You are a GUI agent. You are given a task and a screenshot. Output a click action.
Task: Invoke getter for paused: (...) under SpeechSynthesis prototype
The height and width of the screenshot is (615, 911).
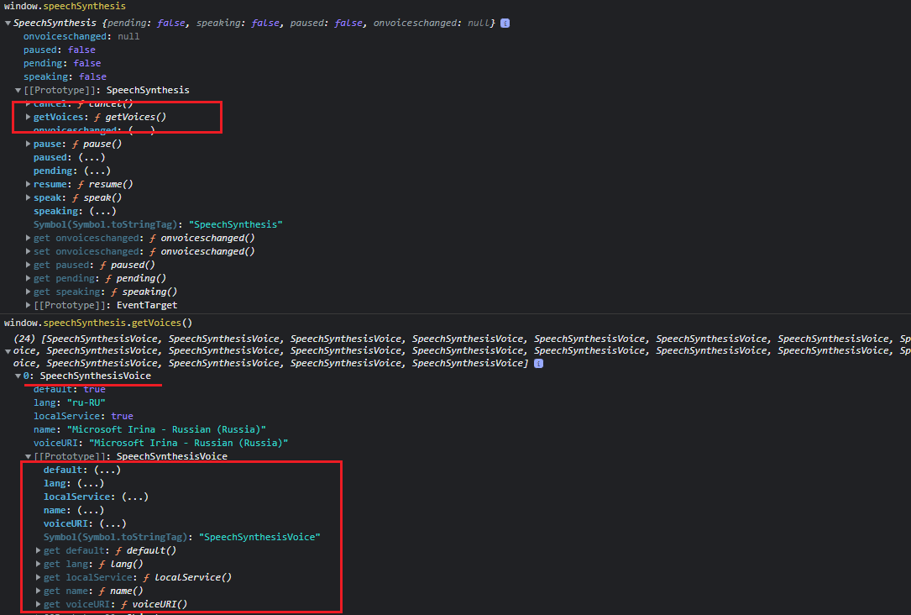(x=92, y=157)
